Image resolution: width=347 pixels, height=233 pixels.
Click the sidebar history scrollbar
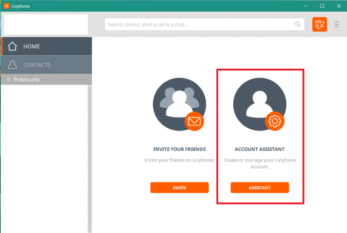tap(89, 159)
